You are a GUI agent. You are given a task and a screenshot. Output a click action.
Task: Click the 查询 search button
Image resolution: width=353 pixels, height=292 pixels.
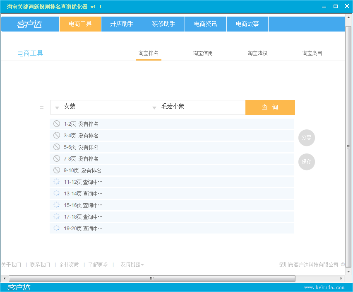coord(270,107)
